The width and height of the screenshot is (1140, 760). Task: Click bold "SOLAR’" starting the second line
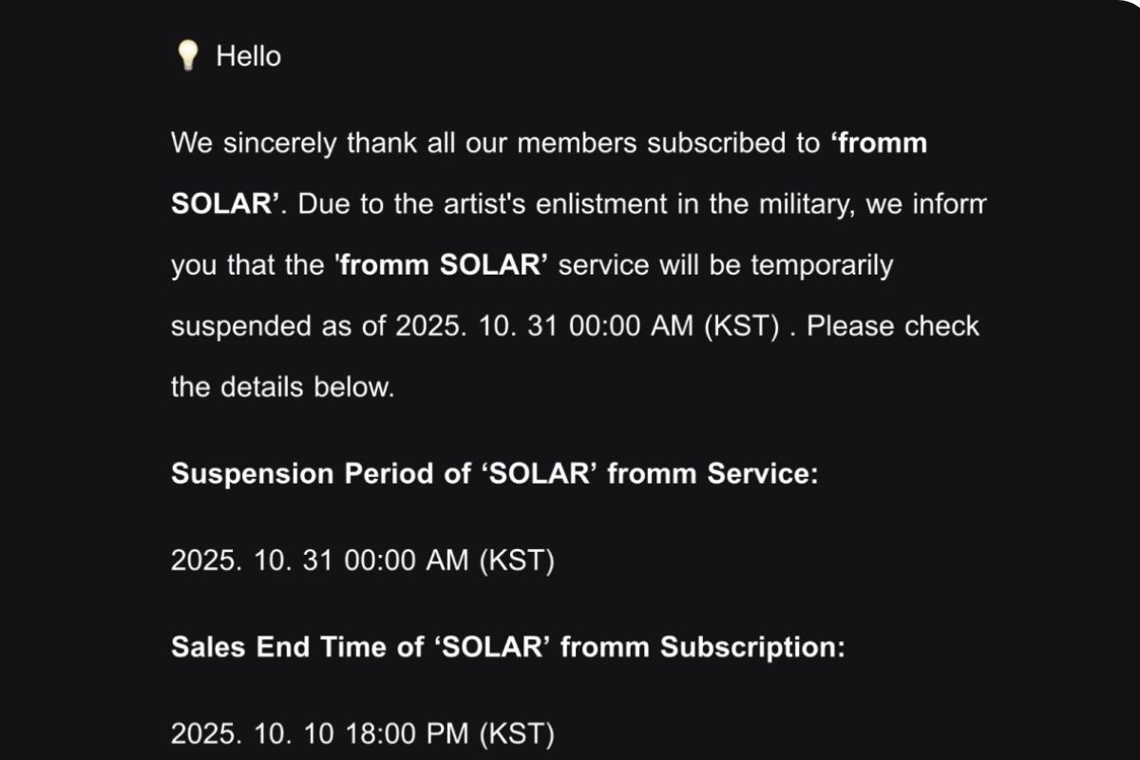[224, 204]
